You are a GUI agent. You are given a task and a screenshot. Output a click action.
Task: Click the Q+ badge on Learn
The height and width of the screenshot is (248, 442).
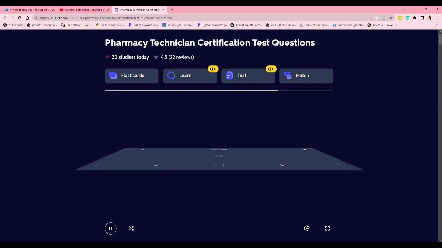click(x=213, y=69)
